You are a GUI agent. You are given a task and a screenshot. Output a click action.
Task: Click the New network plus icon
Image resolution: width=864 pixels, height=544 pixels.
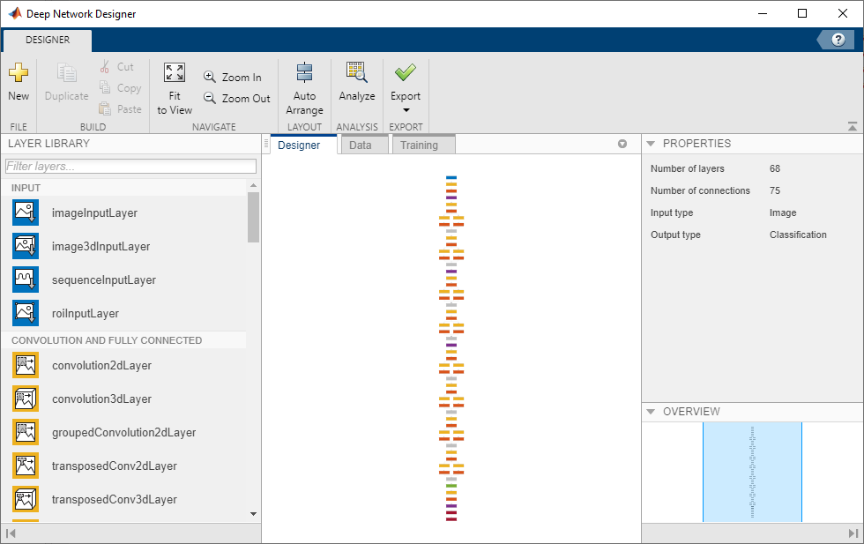[19, 72]
